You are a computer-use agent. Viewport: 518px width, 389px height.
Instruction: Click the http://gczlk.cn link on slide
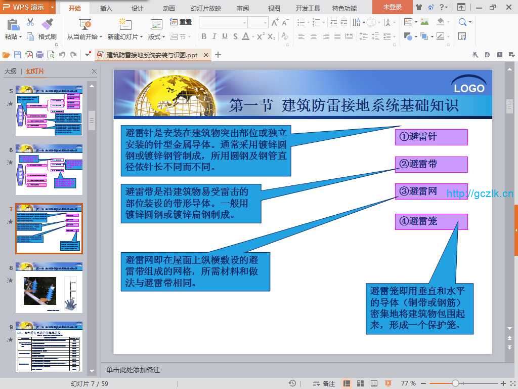pos(480,193)
